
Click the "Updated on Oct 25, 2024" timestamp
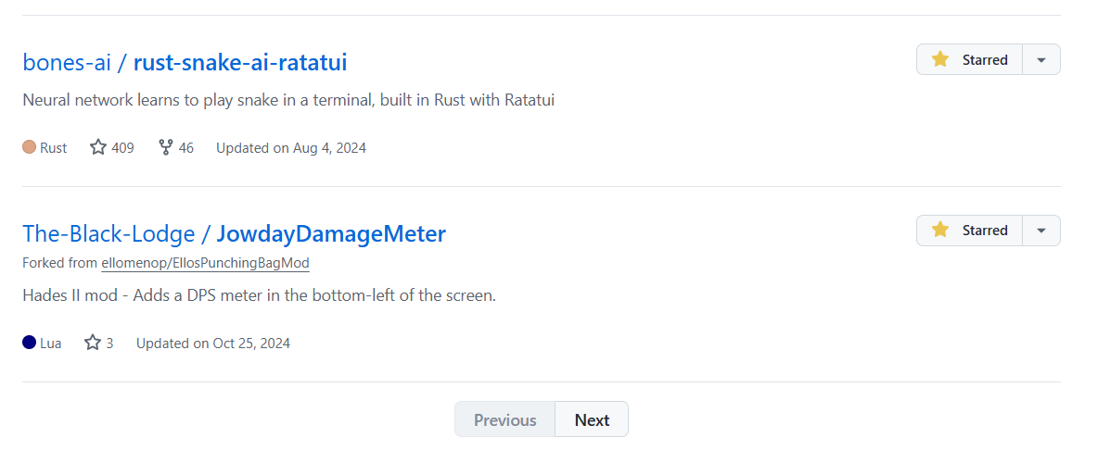213,343
